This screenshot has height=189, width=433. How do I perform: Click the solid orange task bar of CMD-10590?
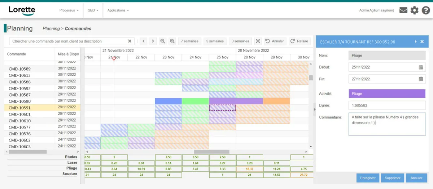coord(276,101)
